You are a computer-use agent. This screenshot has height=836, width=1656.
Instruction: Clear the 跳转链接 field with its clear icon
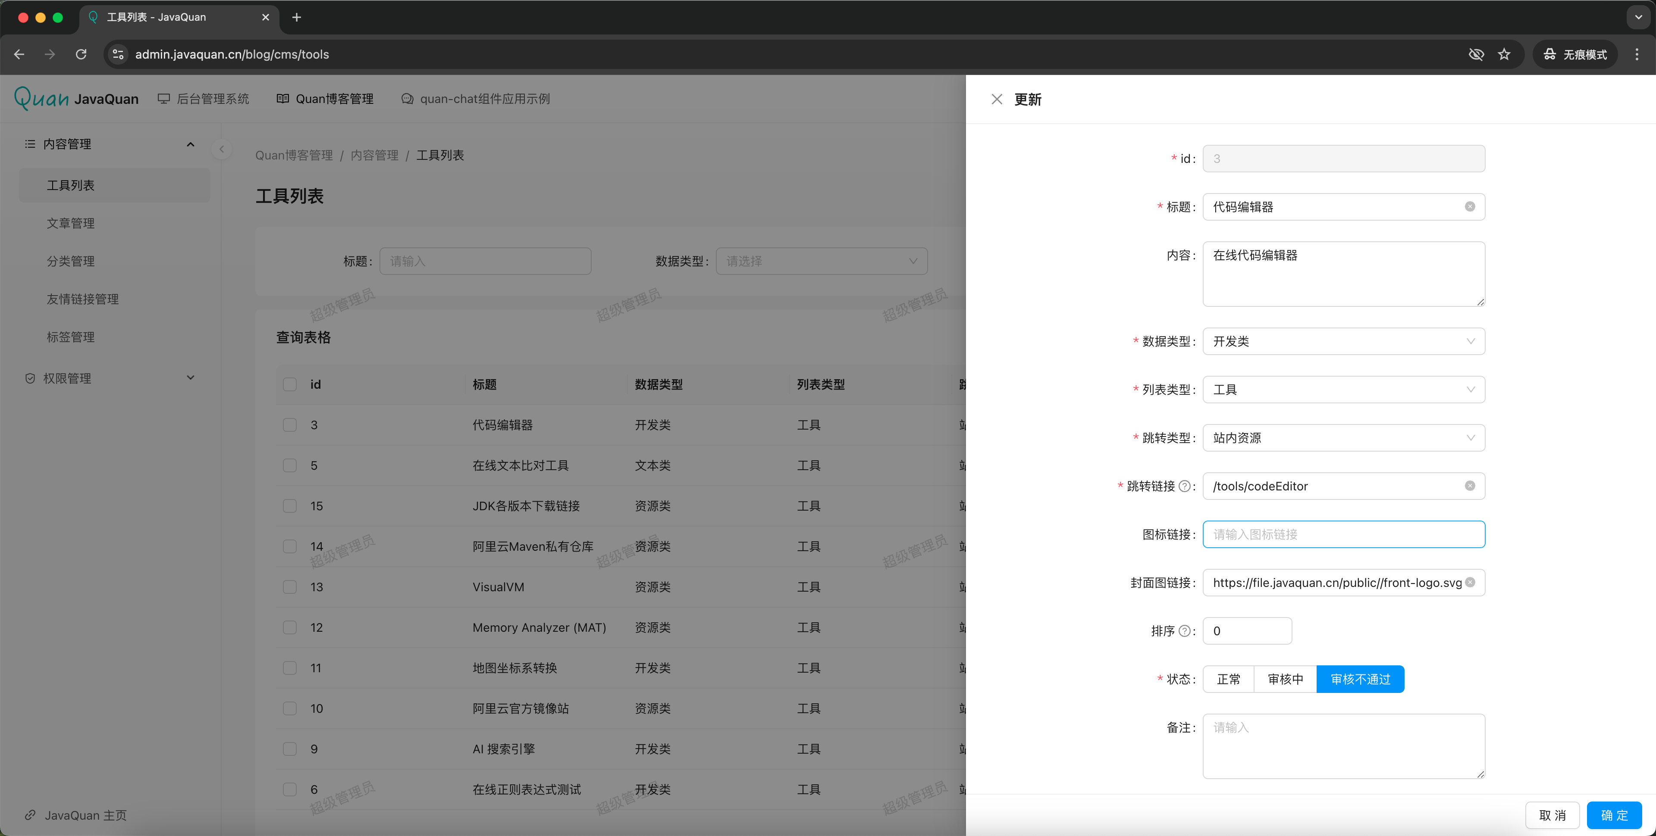(1470, 486)
